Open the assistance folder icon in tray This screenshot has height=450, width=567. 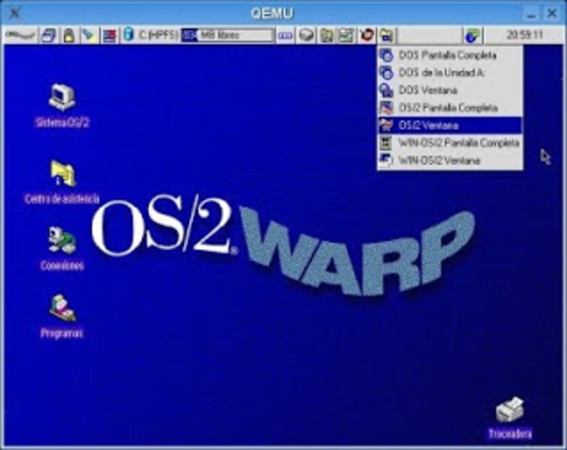326,36
